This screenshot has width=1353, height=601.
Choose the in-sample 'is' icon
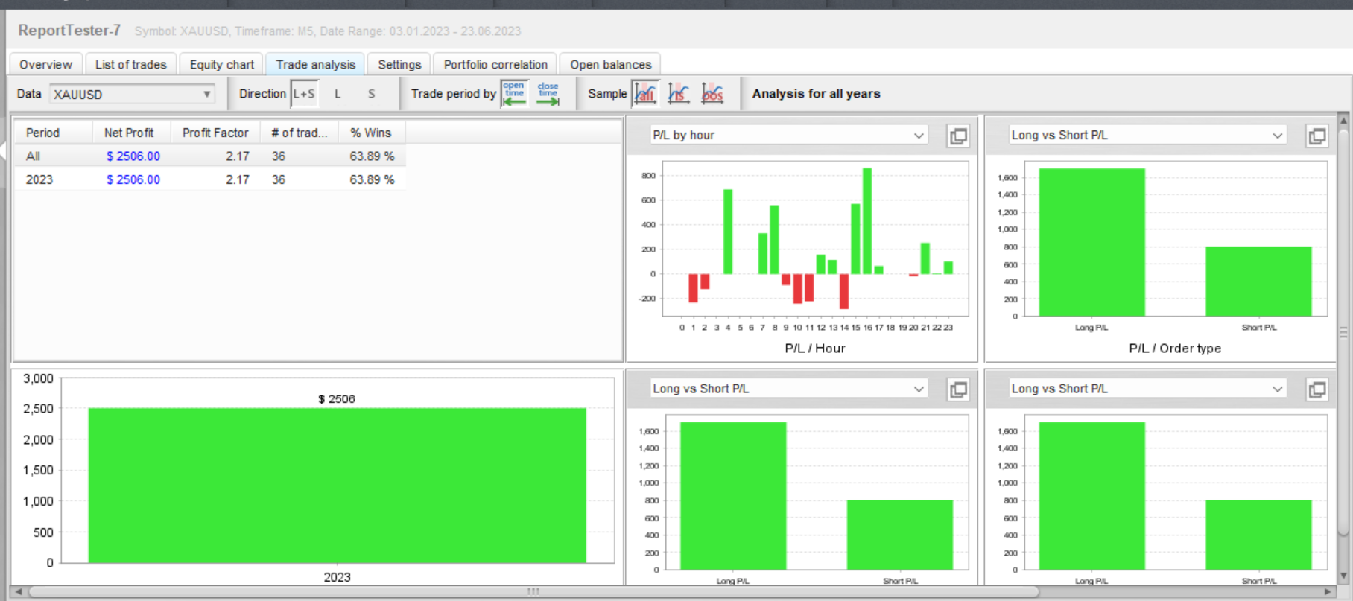coord(679,94)
